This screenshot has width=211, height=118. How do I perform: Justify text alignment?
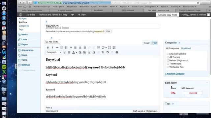tap(69, 52)
